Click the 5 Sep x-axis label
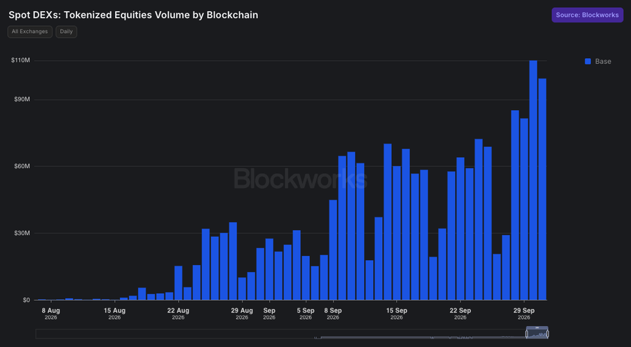The width and height of the screenshot is (631, 347). click(x=306, y=313)
